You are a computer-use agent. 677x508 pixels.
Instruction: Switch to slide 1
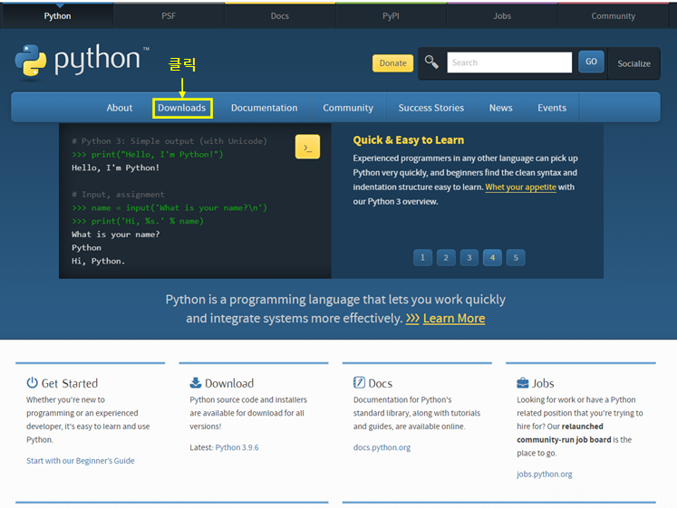[422, 258]
